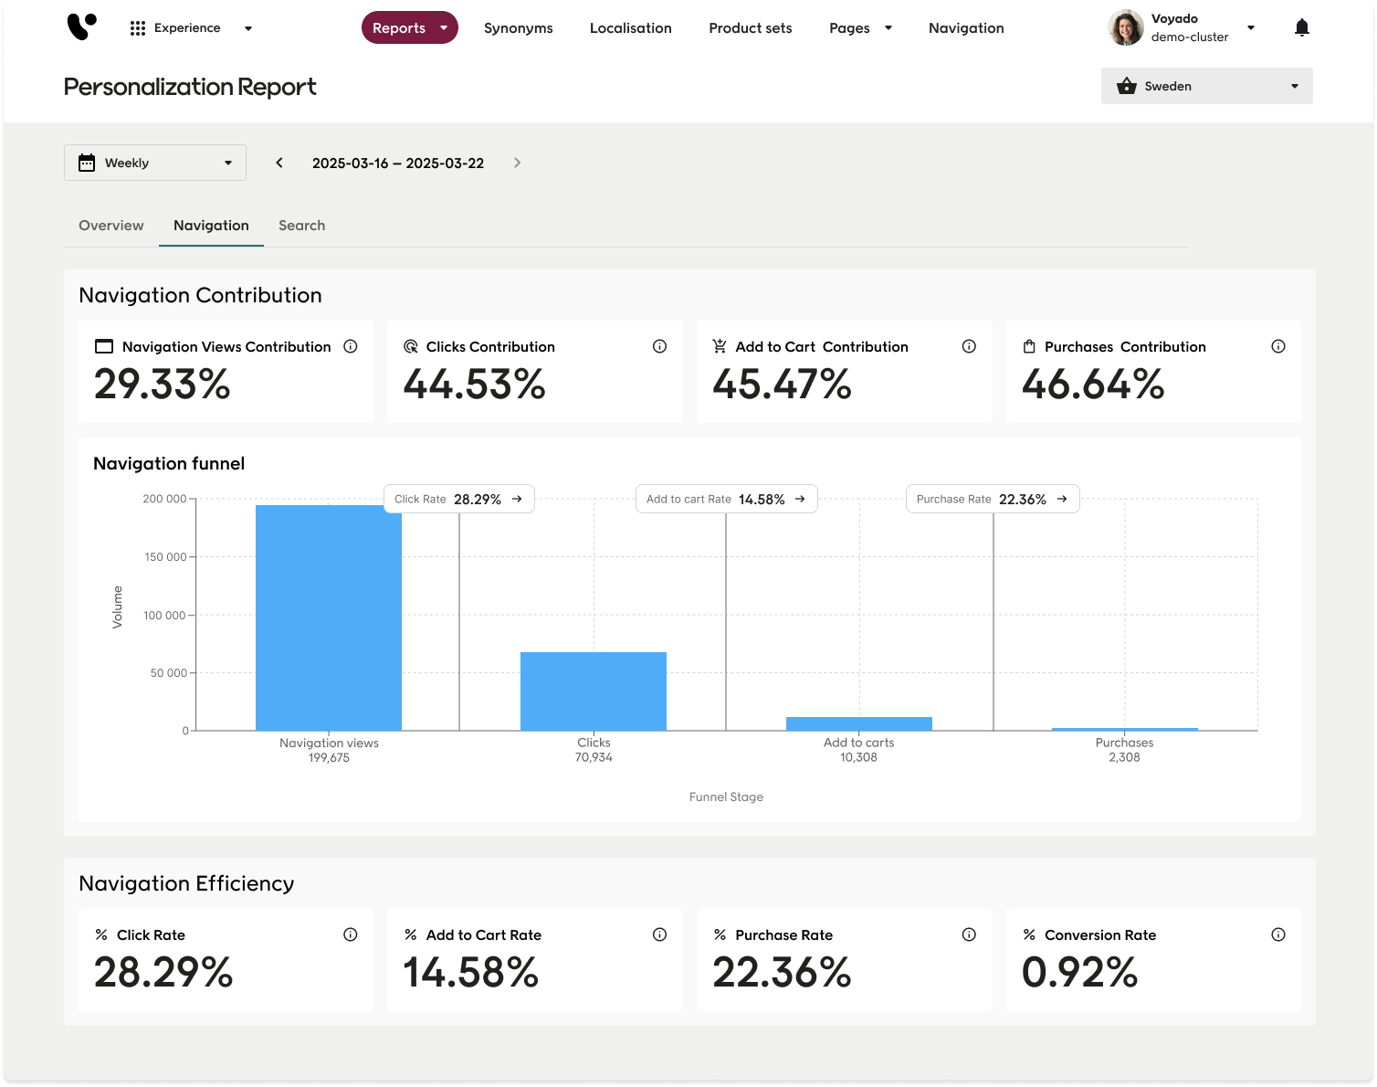
Task: Open the Experience app switcher
Action: [x=191, y=28]
